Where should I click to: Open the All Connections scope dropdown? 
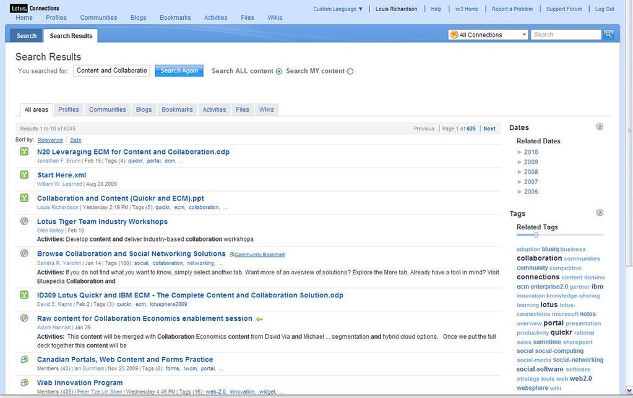pos(488,35)
